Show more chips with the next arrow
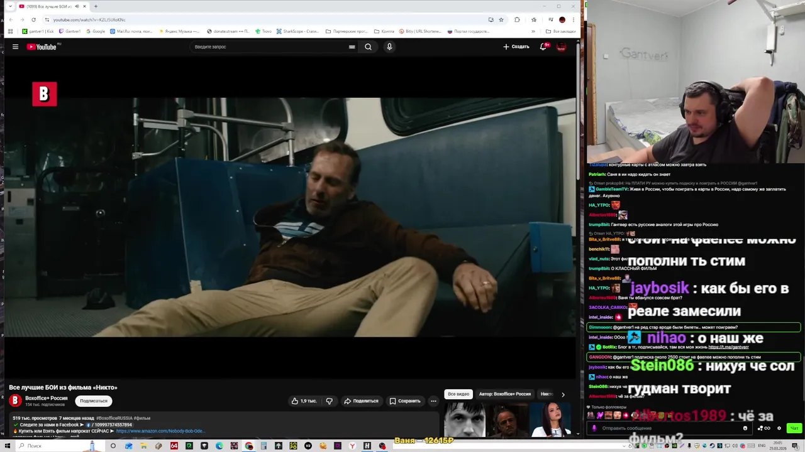The height and width of the screenshot is (452, 805). coord(563,394)
